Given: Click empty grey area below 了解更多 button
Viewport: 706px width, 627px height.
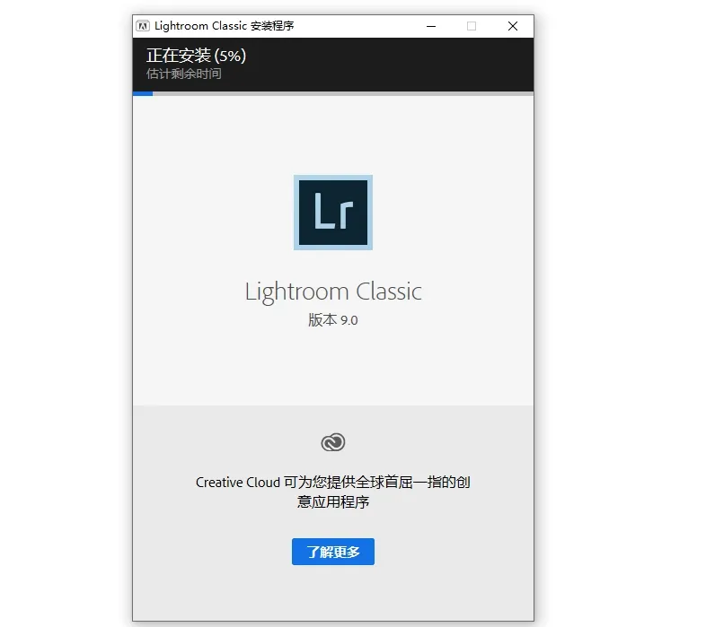Looking at the screenshot, I should 332,593.
